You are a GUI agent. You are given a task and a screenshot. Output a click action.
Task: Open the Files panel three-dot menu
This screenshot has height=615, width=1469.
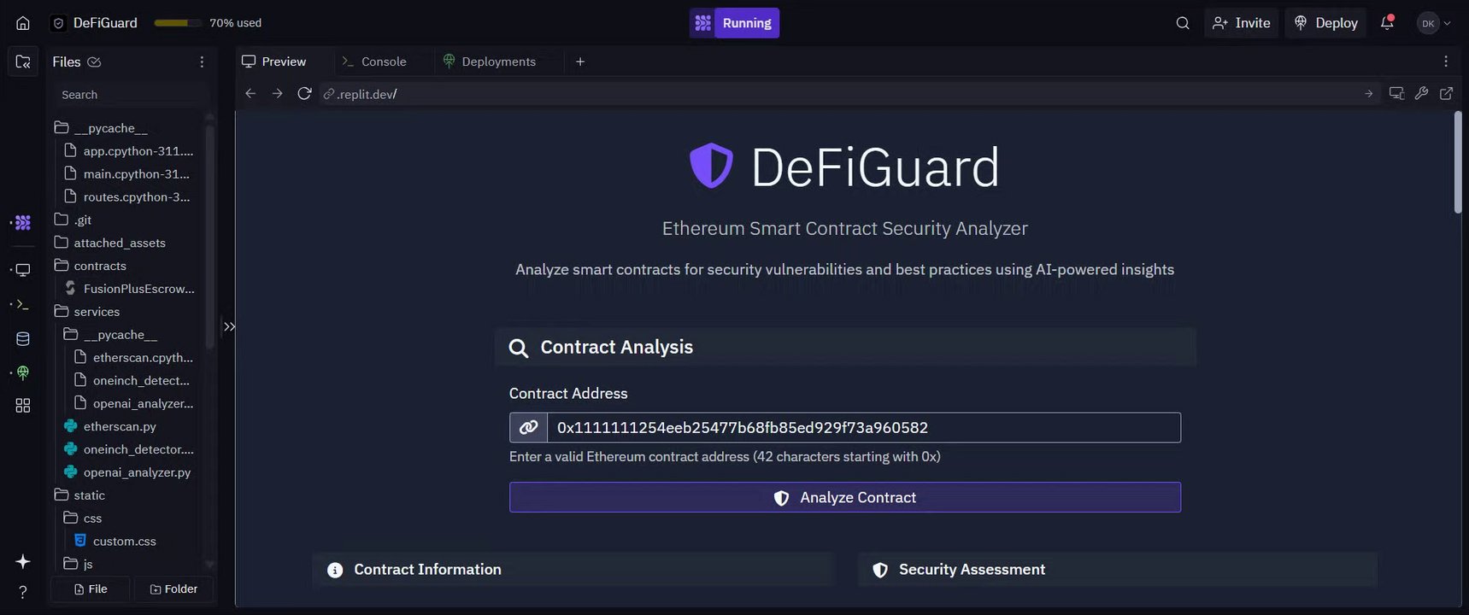tap(202, 61)
